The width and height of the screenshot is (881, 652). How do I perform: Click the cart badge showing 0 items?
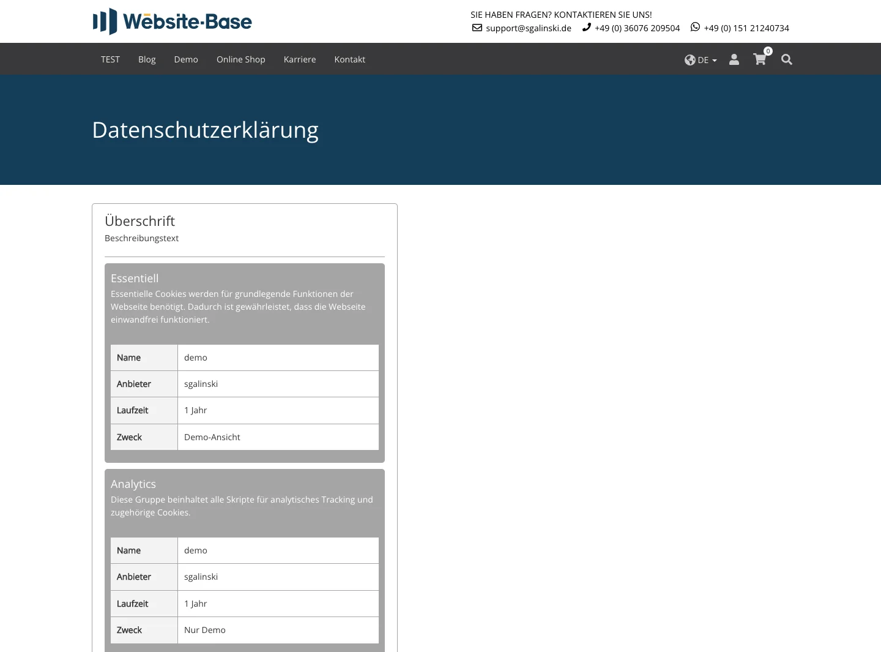pyautogui.click(x=768, y=51)
